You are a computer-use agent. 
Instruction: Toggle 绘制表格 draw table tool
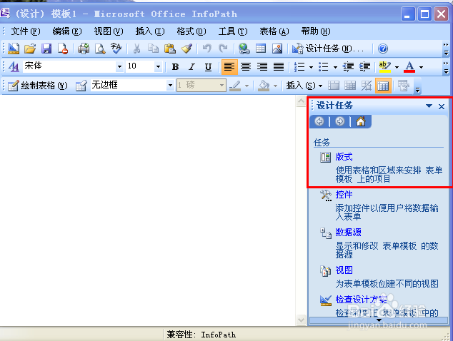click(38, 86)
